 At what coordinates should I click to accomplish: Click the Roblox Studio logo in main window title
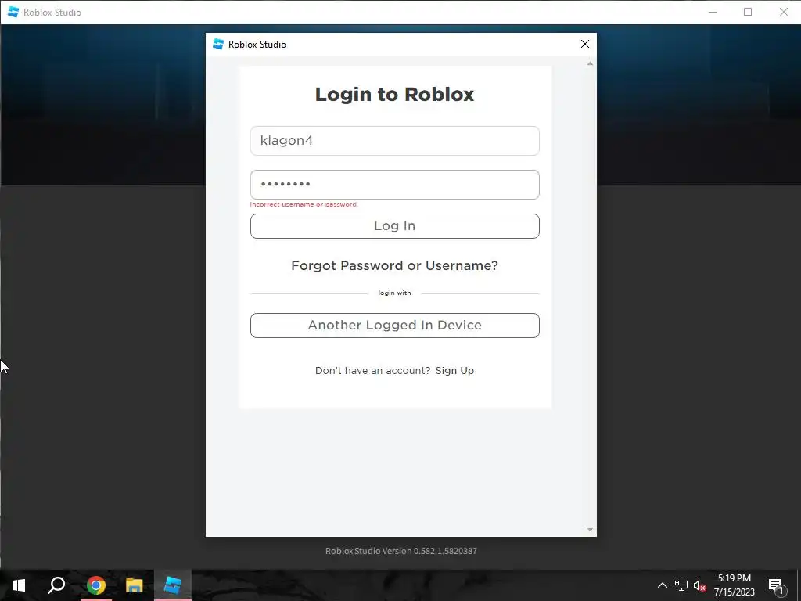(x=13, y=12)
